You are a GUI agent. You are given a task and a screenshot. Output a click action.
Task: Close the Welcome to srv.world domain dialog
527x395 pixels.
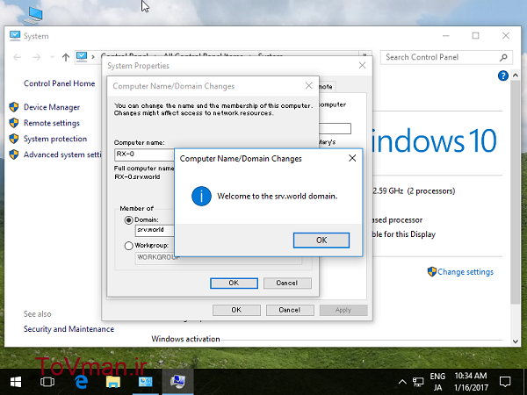click(352, 158)
